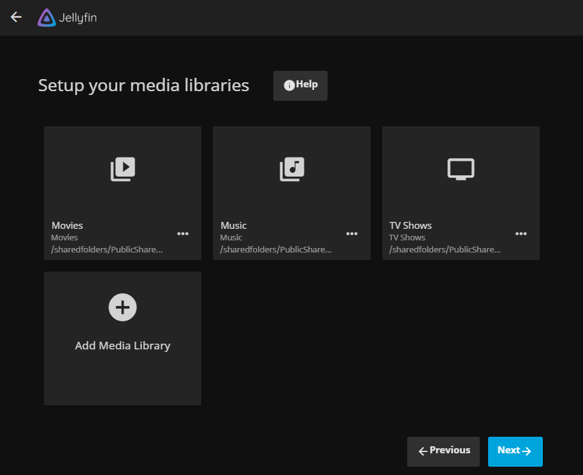Click the Movies library title
The image size is (583, 475).
tap(68, 226)
